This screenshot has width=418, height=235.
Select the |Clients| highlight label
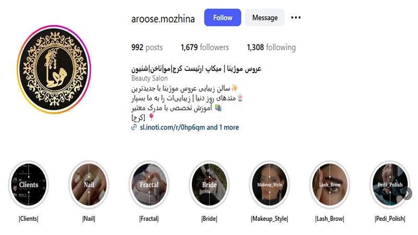click(x=29, y=219)
